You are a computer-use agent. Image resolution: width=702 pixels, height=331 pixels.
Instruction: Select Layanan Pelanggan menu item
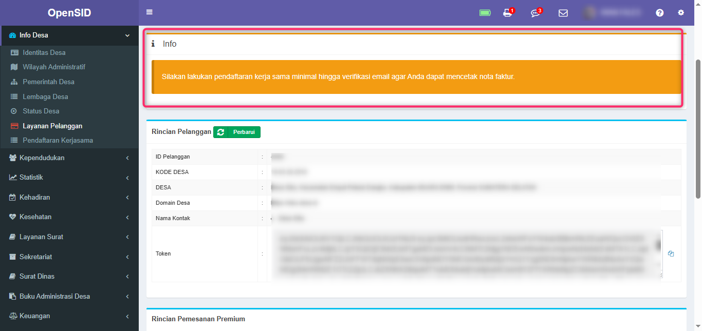click(x=52, y=126)
